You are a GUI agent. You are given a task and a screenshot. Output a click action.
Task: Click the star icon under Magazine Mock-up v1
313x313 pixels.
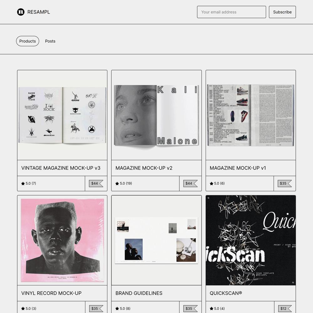[212, 183]
